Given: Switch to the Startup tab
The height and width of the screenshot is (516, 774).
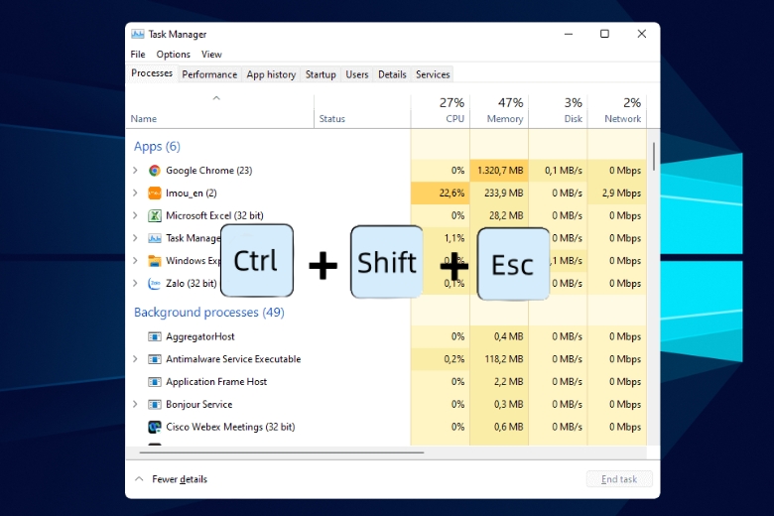Looking at the screenshot, I should tap(321, 74).
